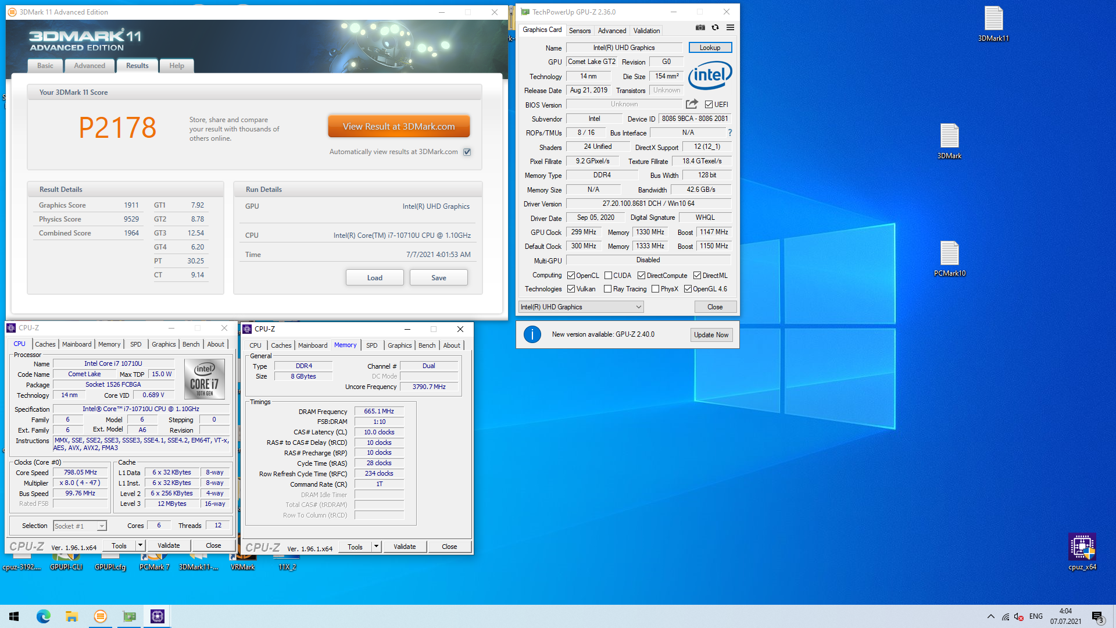This screenshot has height=628, width=1116.
Task: Switch to GPU-Z taskbar icon
Action: click(129, 616)
